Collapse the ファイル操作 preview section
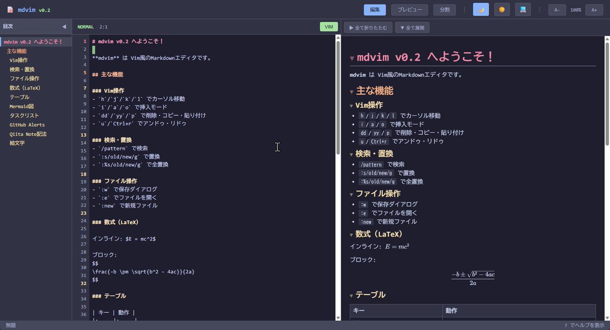 click(x=352, y=194)
